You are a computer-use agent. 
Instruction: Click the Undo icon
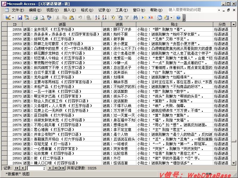click(x=80, y=18)
